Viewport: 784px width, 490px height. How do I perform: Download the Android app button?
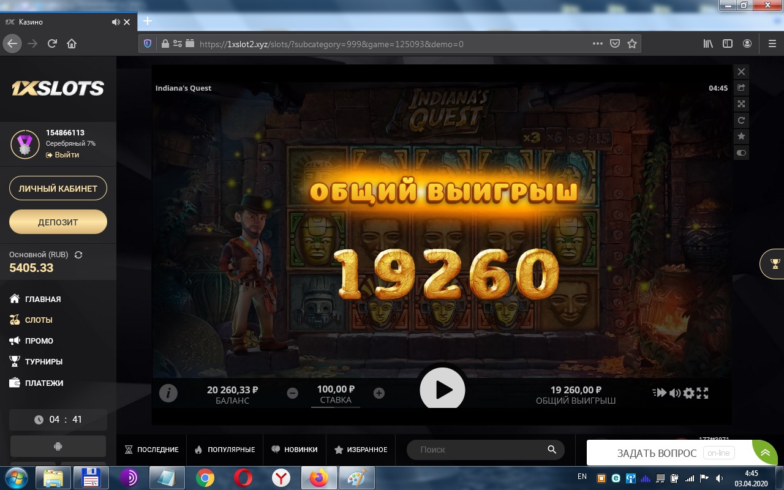coord(58,447)
